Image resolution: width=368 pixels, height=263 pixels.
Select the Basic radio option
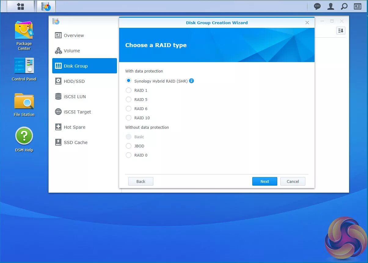click(x=129, y=137)
